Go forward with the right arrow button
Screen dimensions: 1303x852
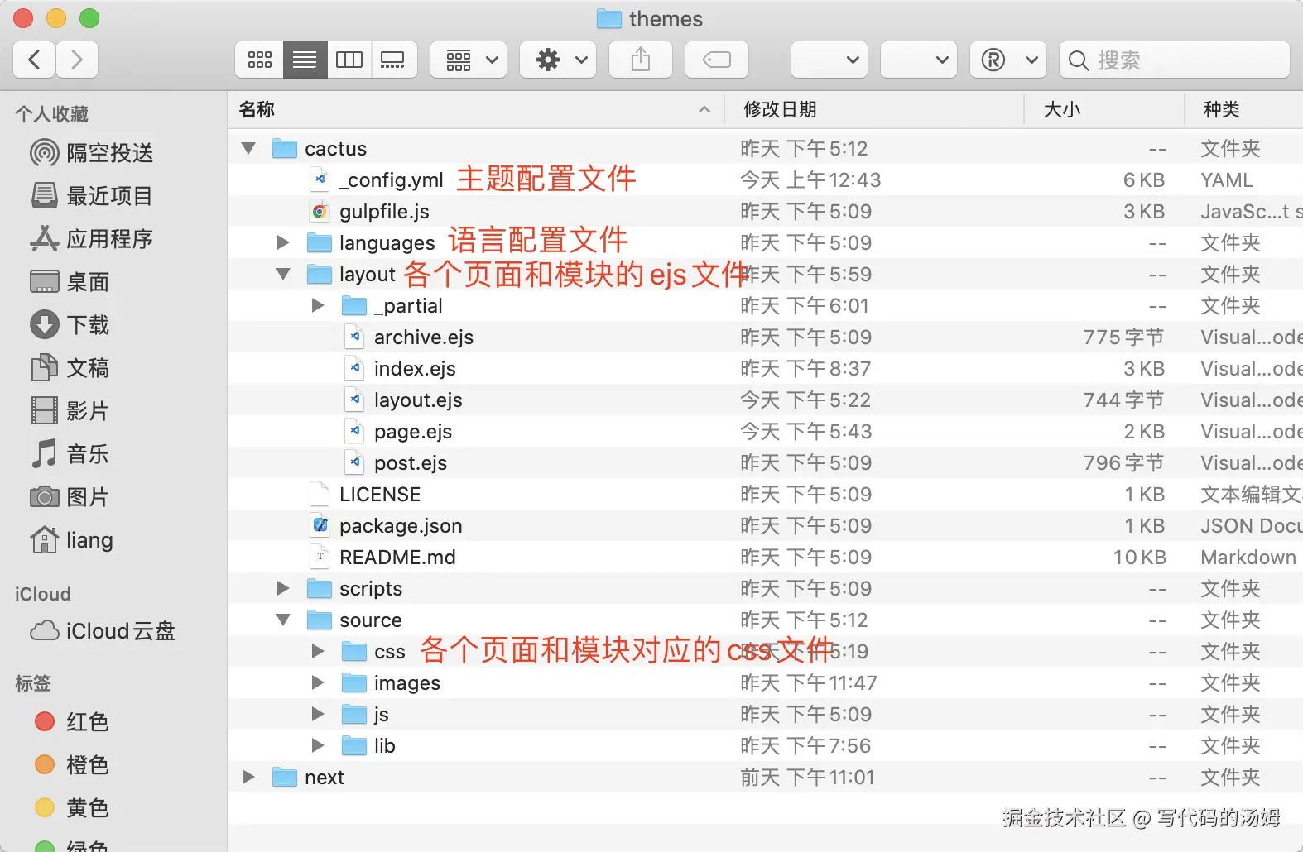77,60
